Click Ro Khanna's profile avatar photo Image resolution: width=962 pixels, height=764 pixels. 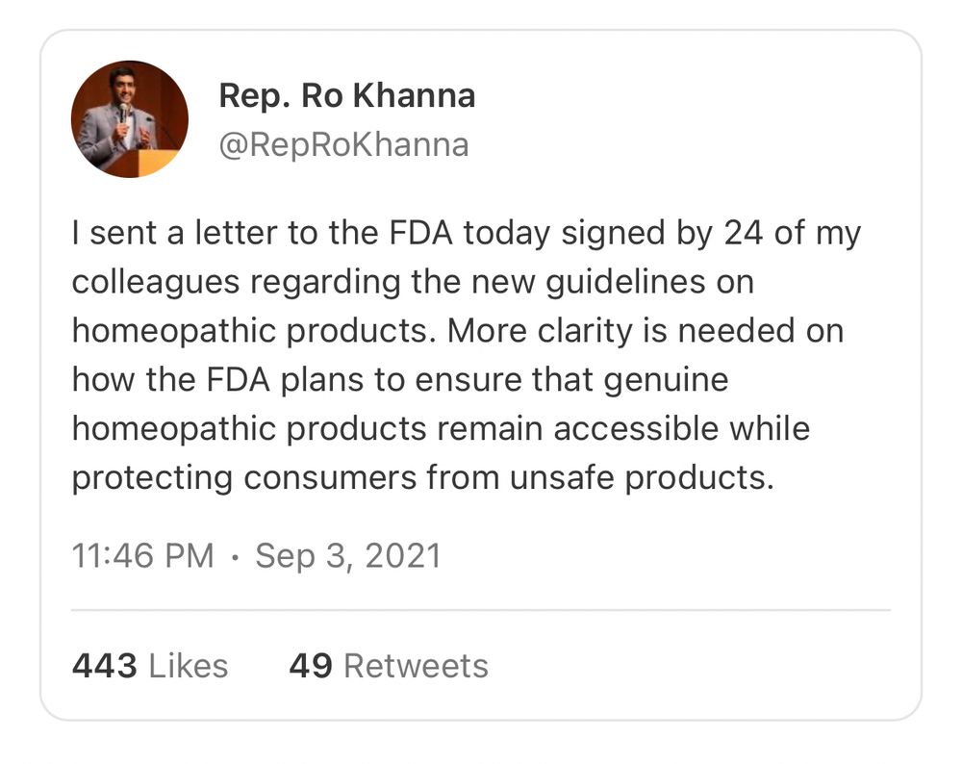point(129,119)
